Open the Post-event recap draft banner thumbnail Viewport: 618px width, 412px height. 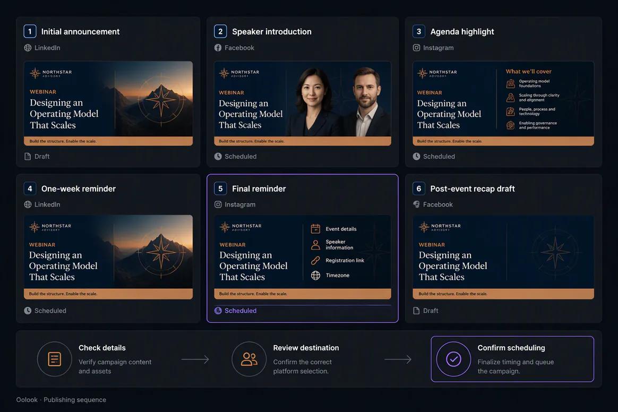[503, 257]
